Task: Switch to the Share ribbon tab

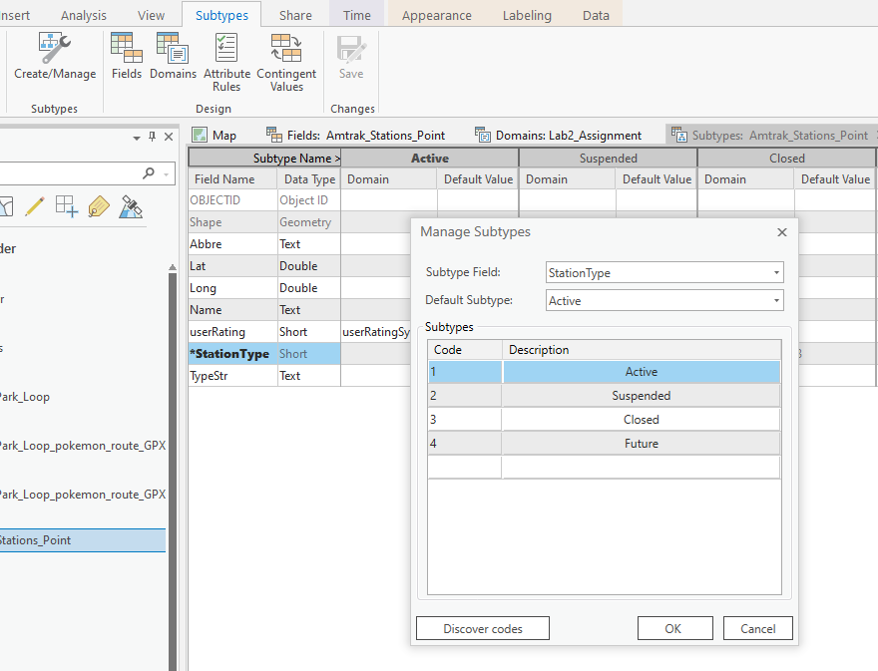Action: coord(295,15)
